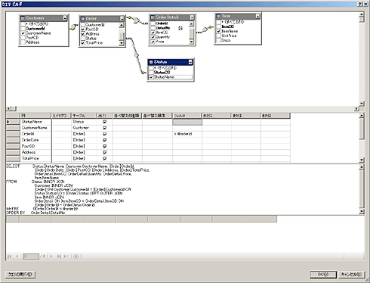Click the キャンセル button
370x283 pixels.
(351, 274)
